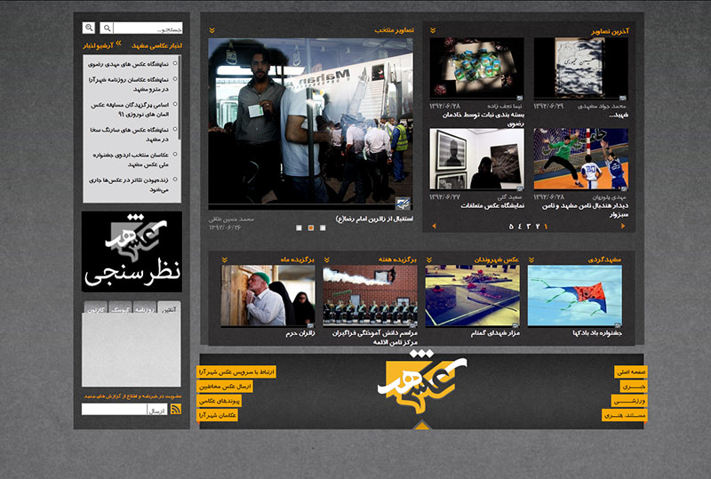Go to previous page with left orange arrow
Viewport: 711px width, 479px height.
coord(434,226)
